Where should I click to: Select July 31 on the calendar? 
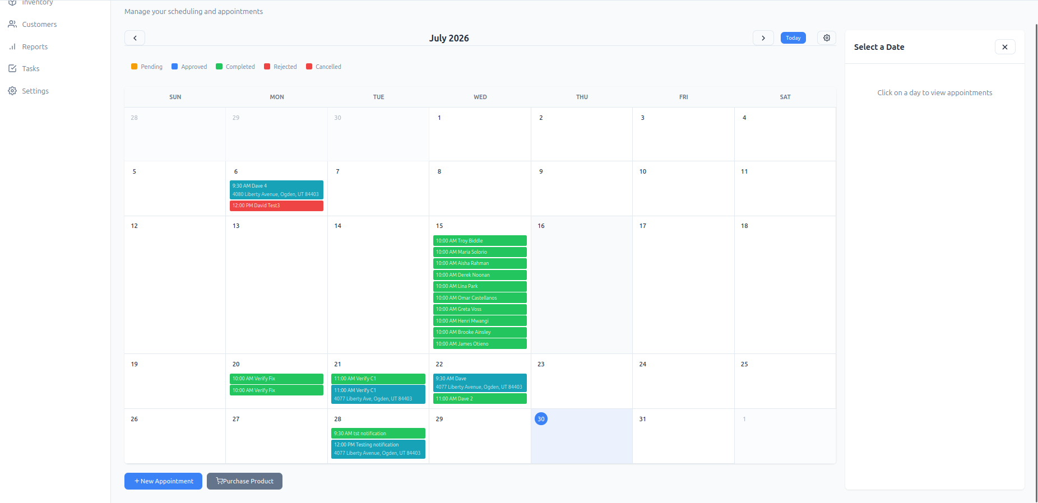(683, 436)
